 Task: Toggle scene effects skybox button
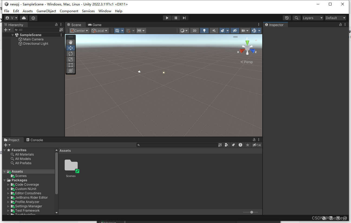tap(222, 31)
